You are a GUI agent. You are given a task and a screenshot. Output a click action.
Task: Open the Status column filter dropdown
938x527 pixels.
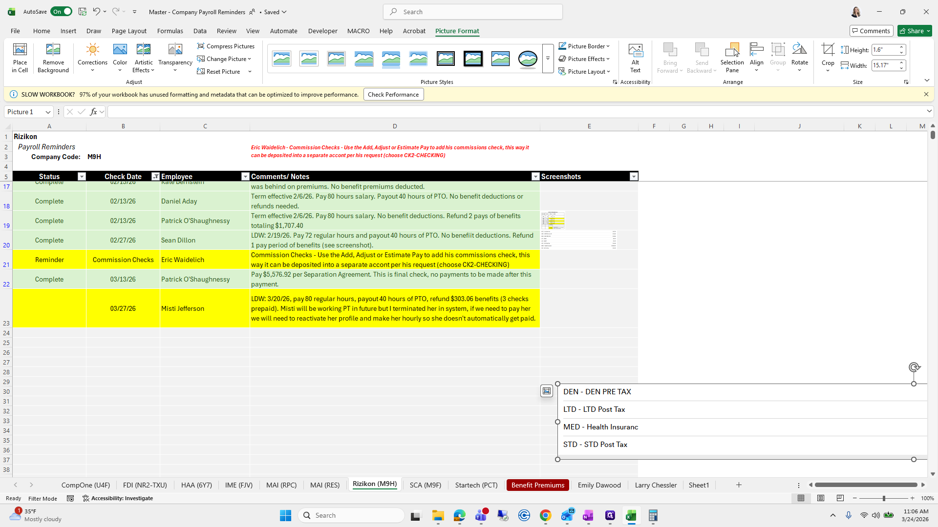point(82,177)
